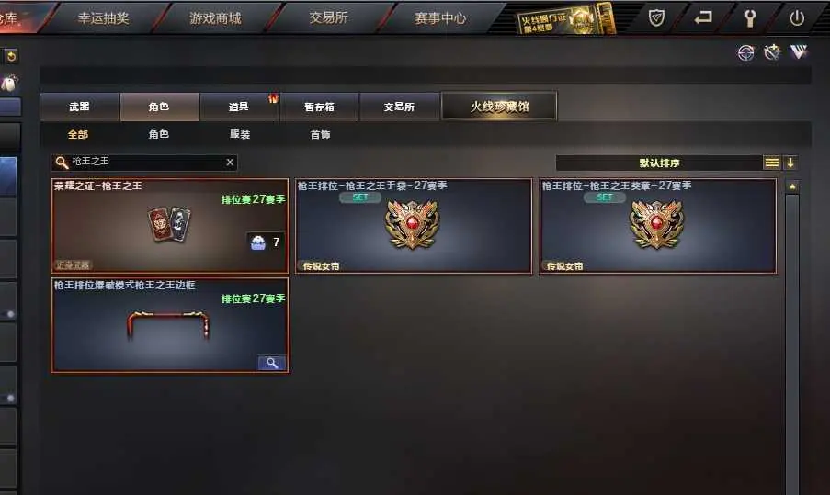The height and width of the screenshot is (495, 830).
Task: Click the crosshair target icon
Action: click(x=745, y=52)
